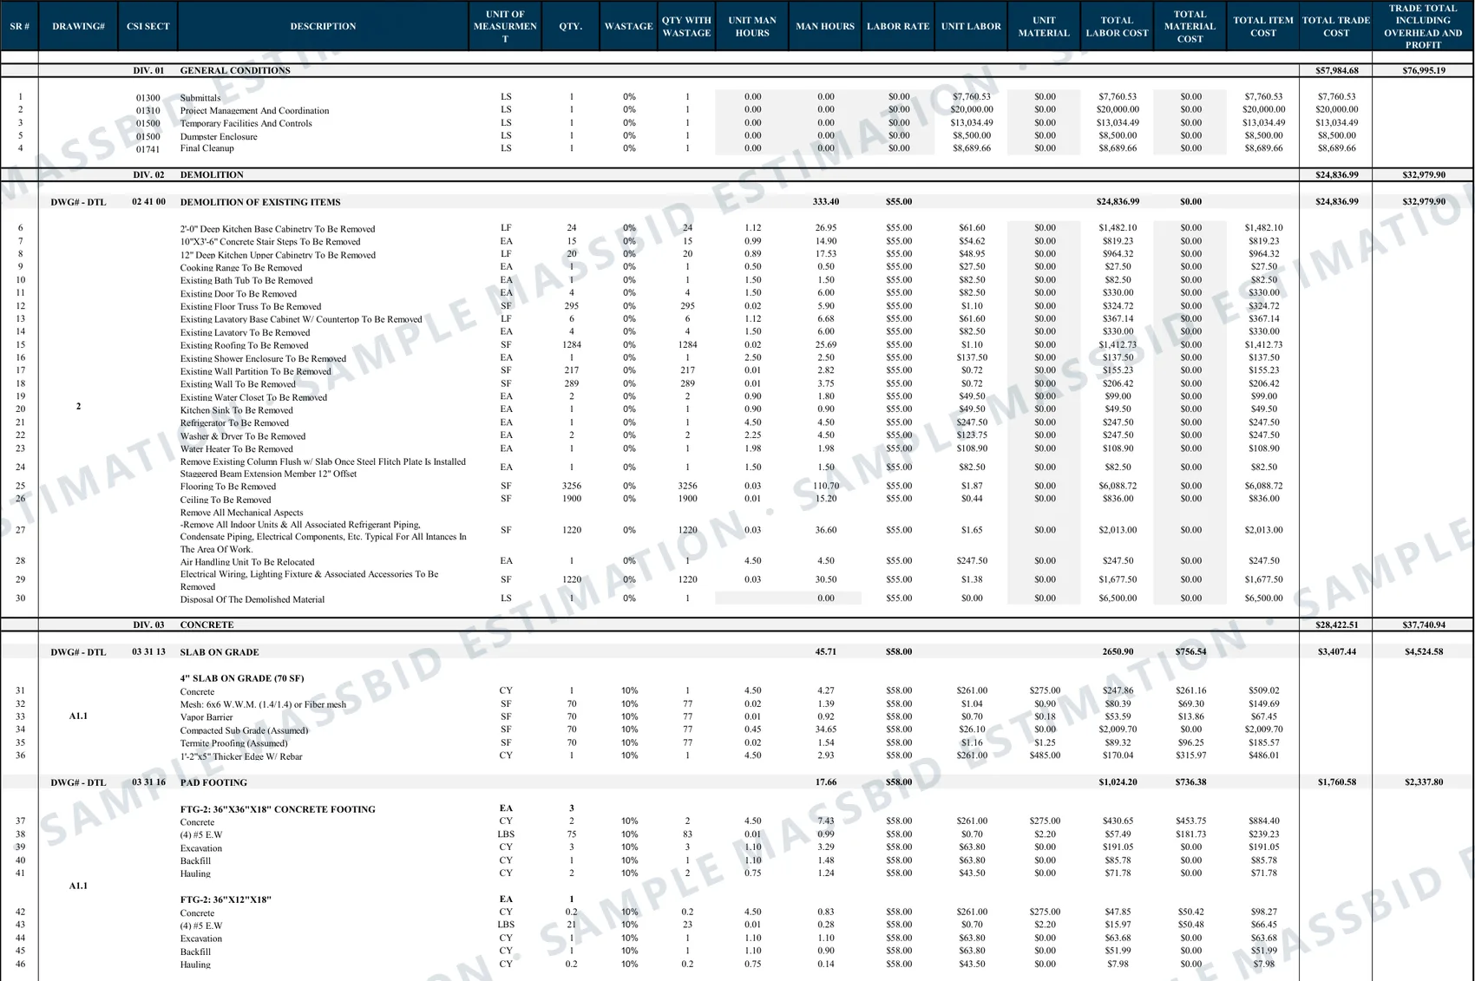1475x981 pixels.
Task: Click the "CSI SECT" column header
Action: tap(148, 27)
